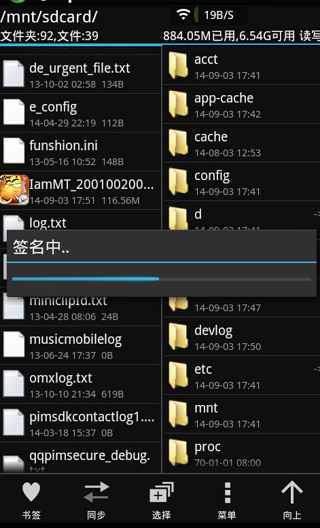
Task: Open the cache folder
Action: [241, 143]
